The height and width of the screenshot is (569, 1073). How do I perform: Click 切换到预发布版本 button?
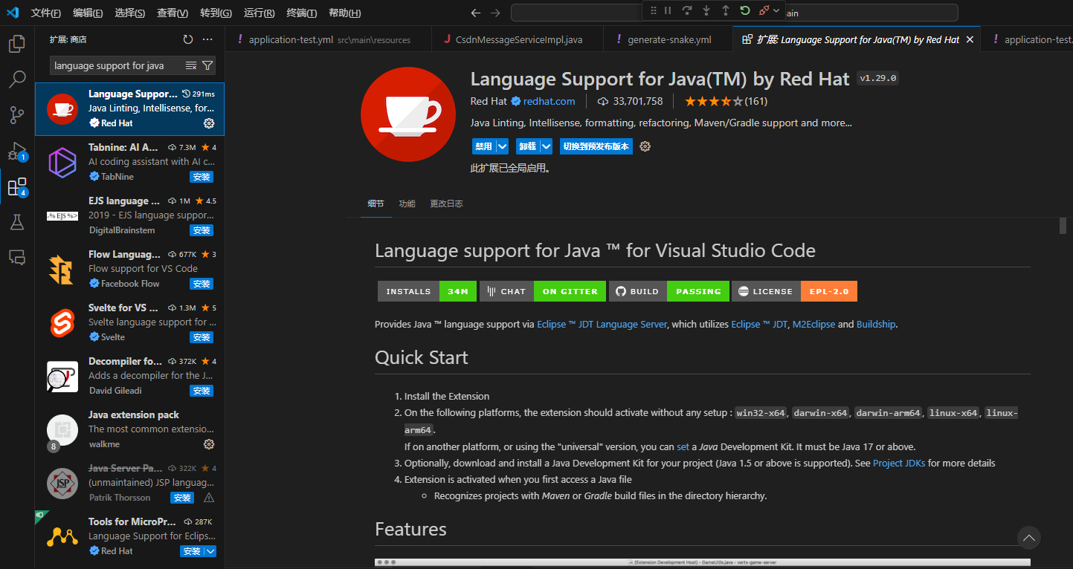tap(596, 146)
